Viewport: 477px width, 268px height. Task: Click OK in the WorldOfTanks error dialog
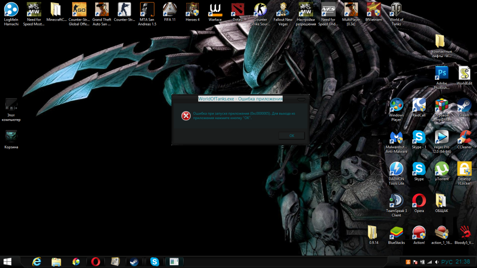coord(291,136)
